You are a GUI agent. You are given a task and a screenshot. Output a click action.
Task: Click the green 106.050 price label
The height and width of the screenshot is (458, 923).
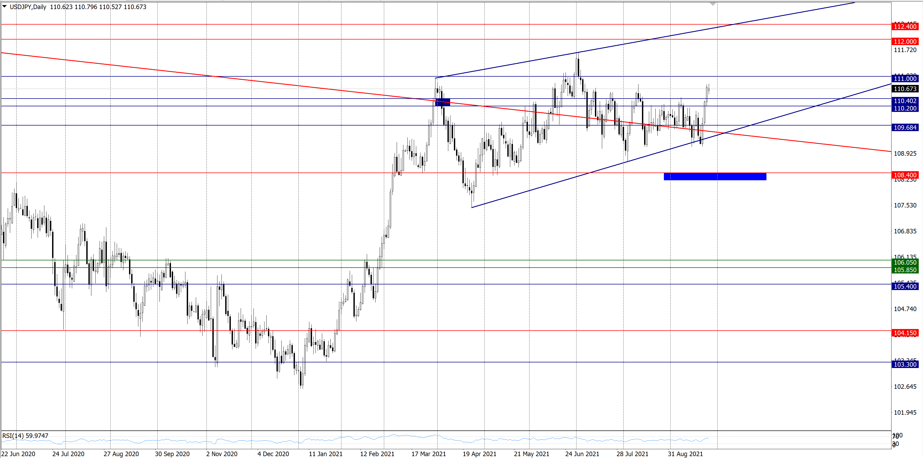[905, 263]
